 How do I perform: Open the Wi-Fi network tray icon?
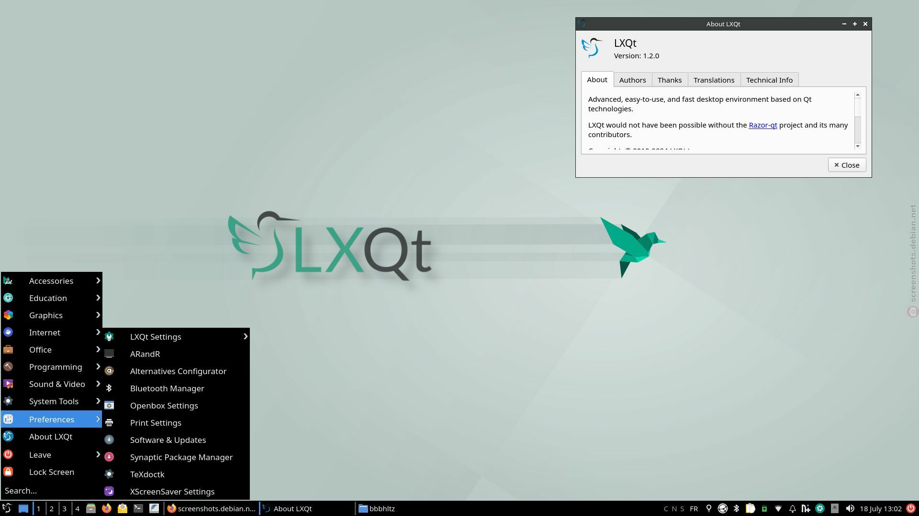tap(778, 508)
